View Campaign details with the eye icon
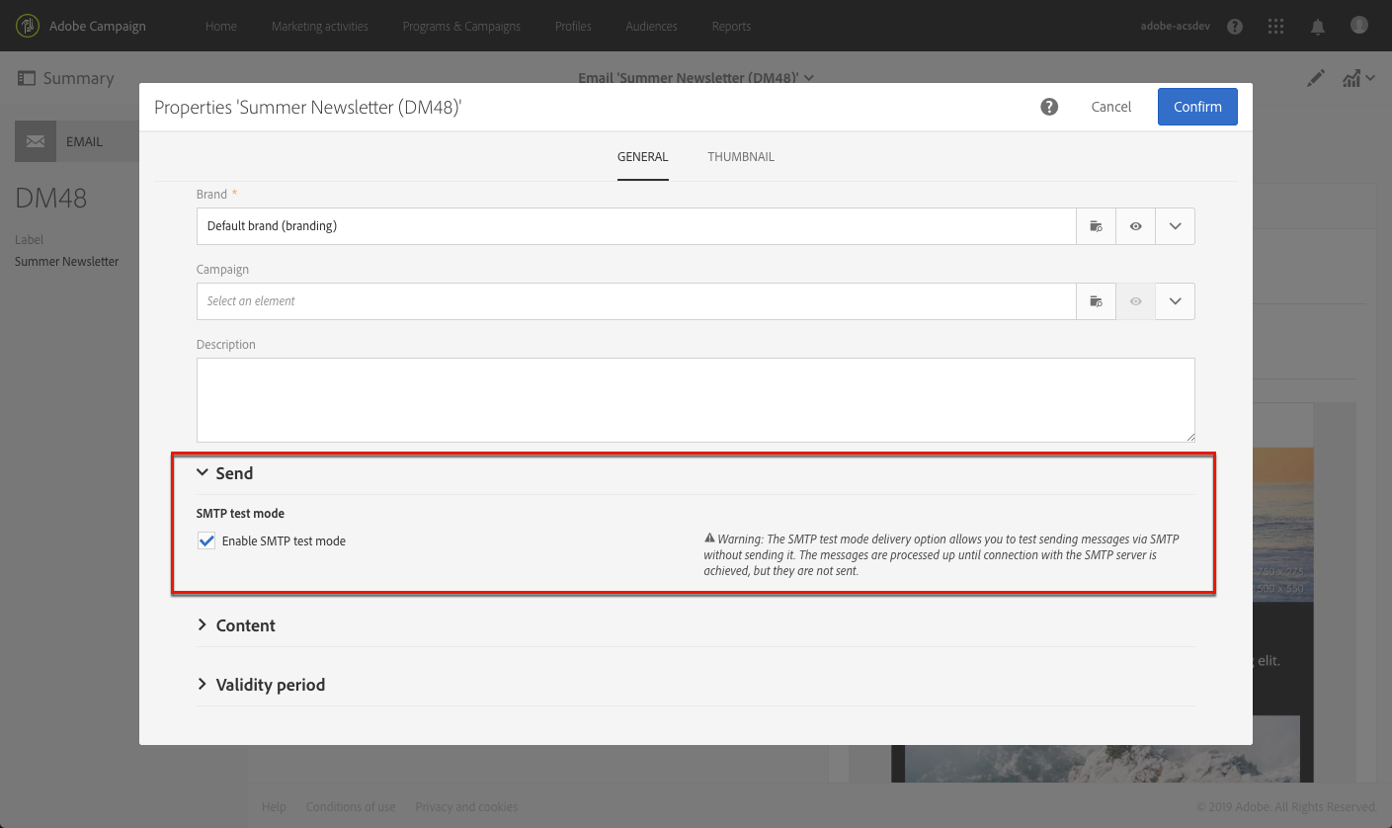The image size is (1392, 828). point(1136,301)
